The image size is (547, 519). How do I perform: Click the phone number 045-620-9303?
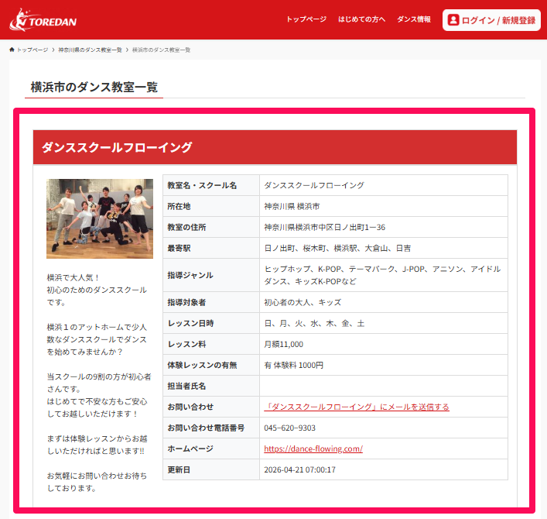[x=289, y=428]
